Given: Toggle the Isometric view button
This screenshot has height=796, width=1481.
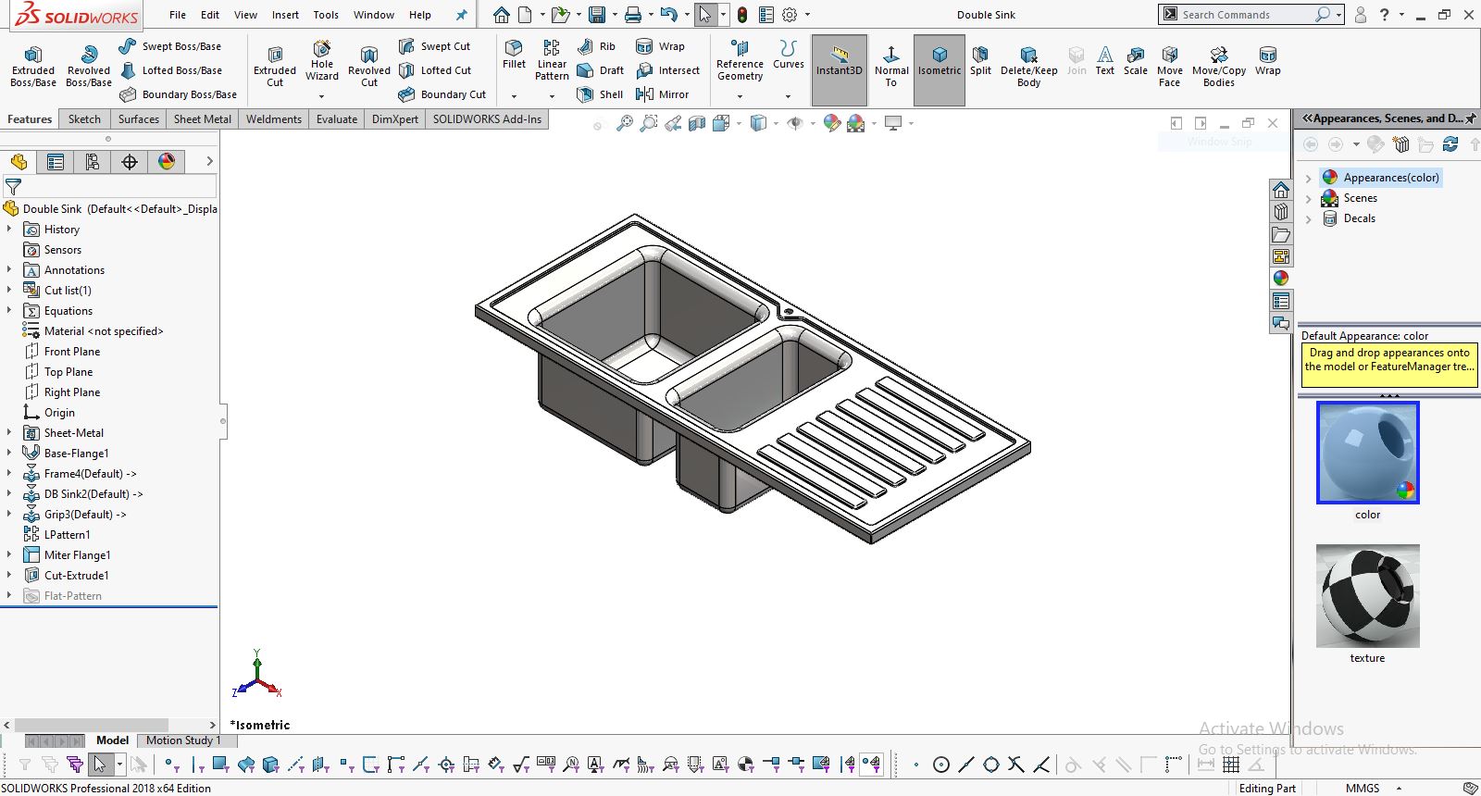Looking at the screenshot, I should pyautogui.click(x=940, y=70).
